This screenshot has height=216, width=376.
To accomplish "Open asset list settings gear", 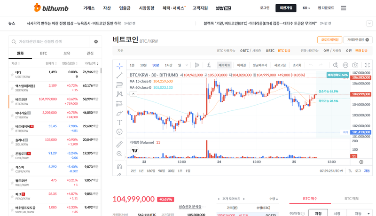I will (x=96, y=42).
